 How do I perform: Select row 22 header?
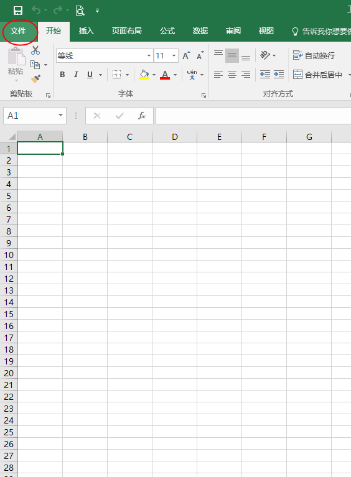[x=9, y=397]
